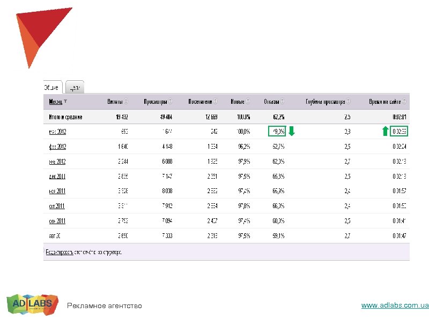Viewport: 429px width, 321px height.
Task: Select new visitors 97,8% in окт 2011 row
Action: pos(244,206)
